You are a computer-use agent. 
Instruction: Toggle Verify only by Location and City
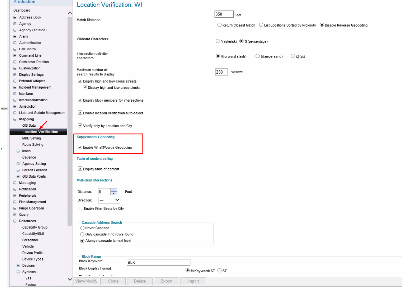[x=80, y=125]
